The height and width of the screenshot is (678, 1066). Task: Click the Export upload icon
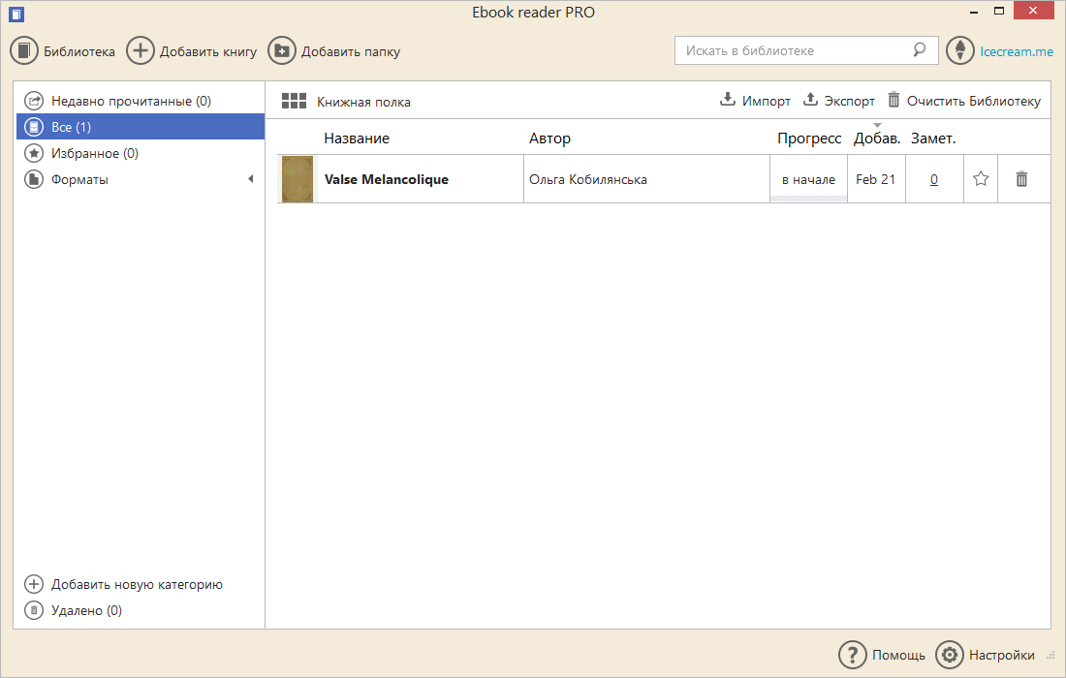coord(811,100)
